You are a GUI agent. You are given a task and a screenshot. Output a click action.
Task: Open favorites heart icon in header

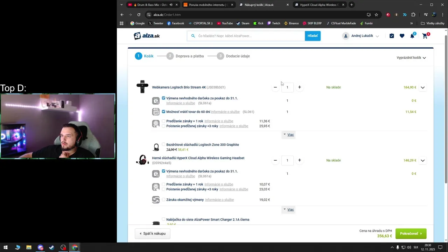(402, 36)
